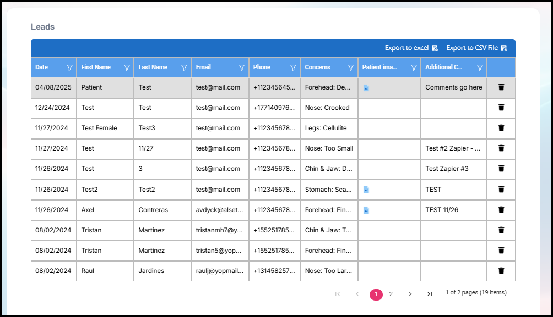Select the 'Test Female' name cell
The height and width of the screenshot is (317, 553).
(x=105, y=129)
